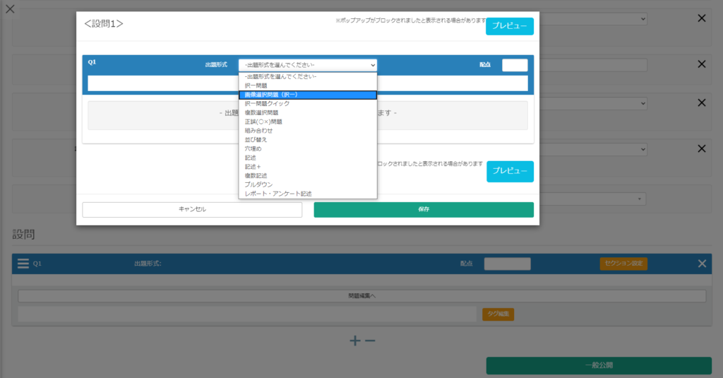Remove background Q1 row with its X icon
Image resolution: width=723 pixels, height=378 pixels.
tap(702, 264)
